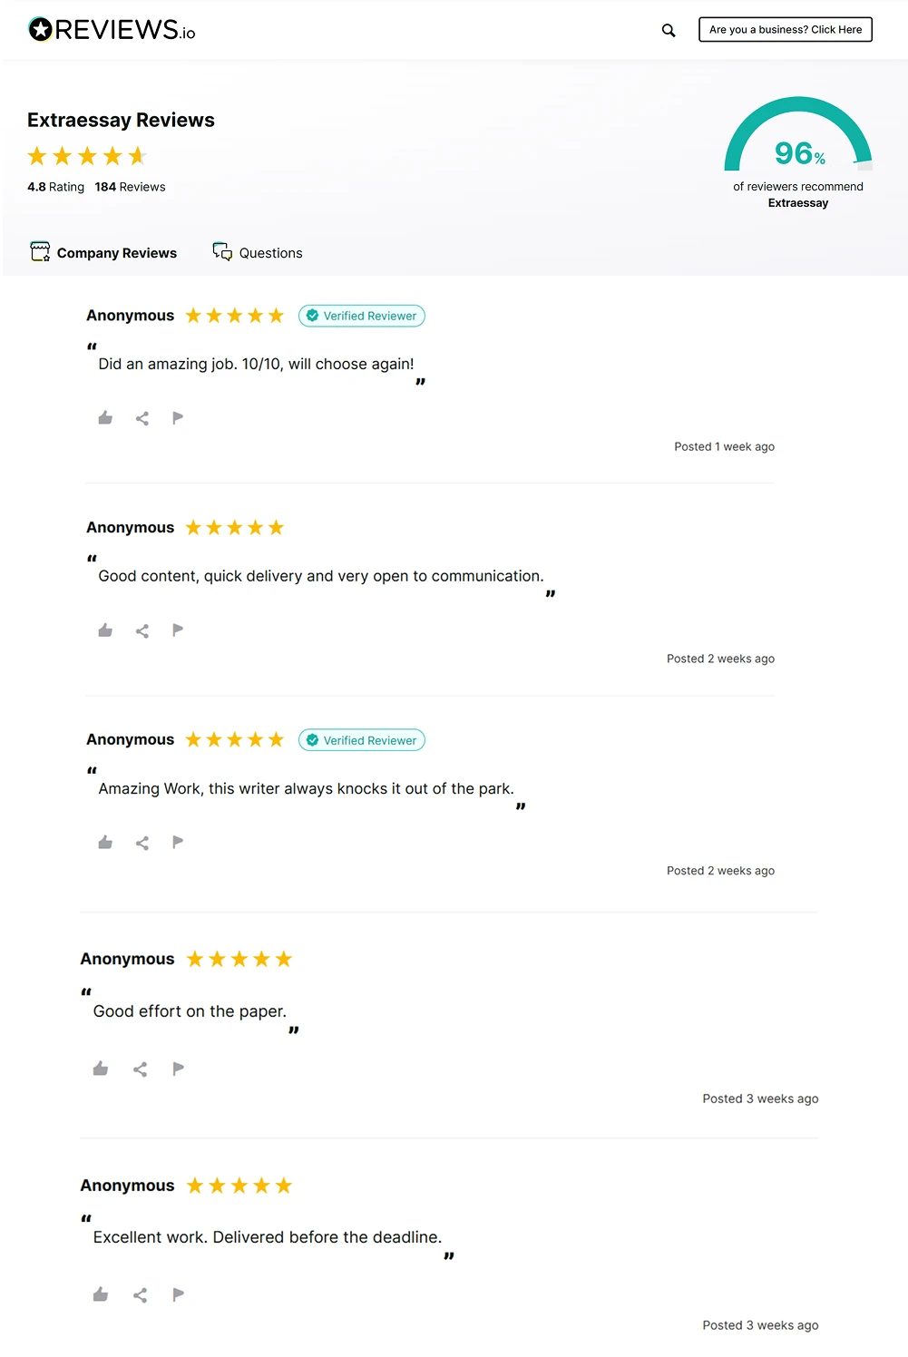Thumbs up the 'Good content, quick delivery' review
Viewport: 908px width, 1357px height.
point(105,630)
